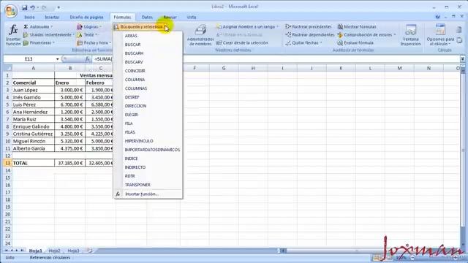The height and width of the screenshot is (263, 468).
Task: Switch to Vista ribbon tab
Action: [192, 18]
